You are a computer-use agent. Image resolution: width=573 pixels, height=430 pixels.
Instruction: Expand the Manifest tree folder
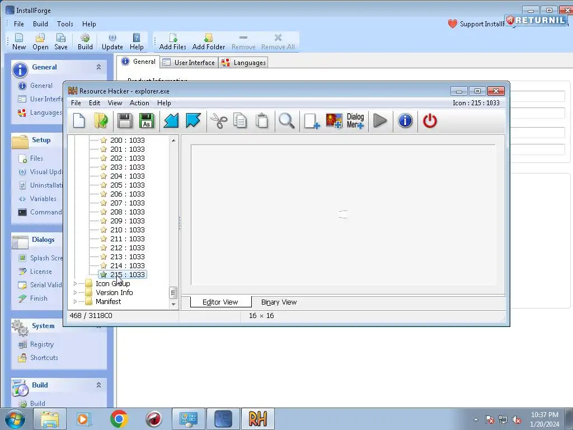click(x=76, y=302)
